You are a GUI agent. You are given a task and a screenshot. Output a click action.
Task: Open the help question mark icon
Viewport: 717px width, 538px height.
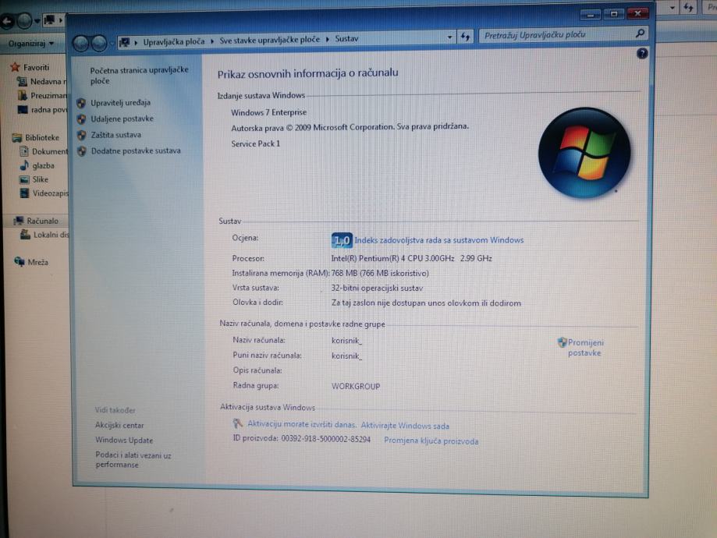642,54
